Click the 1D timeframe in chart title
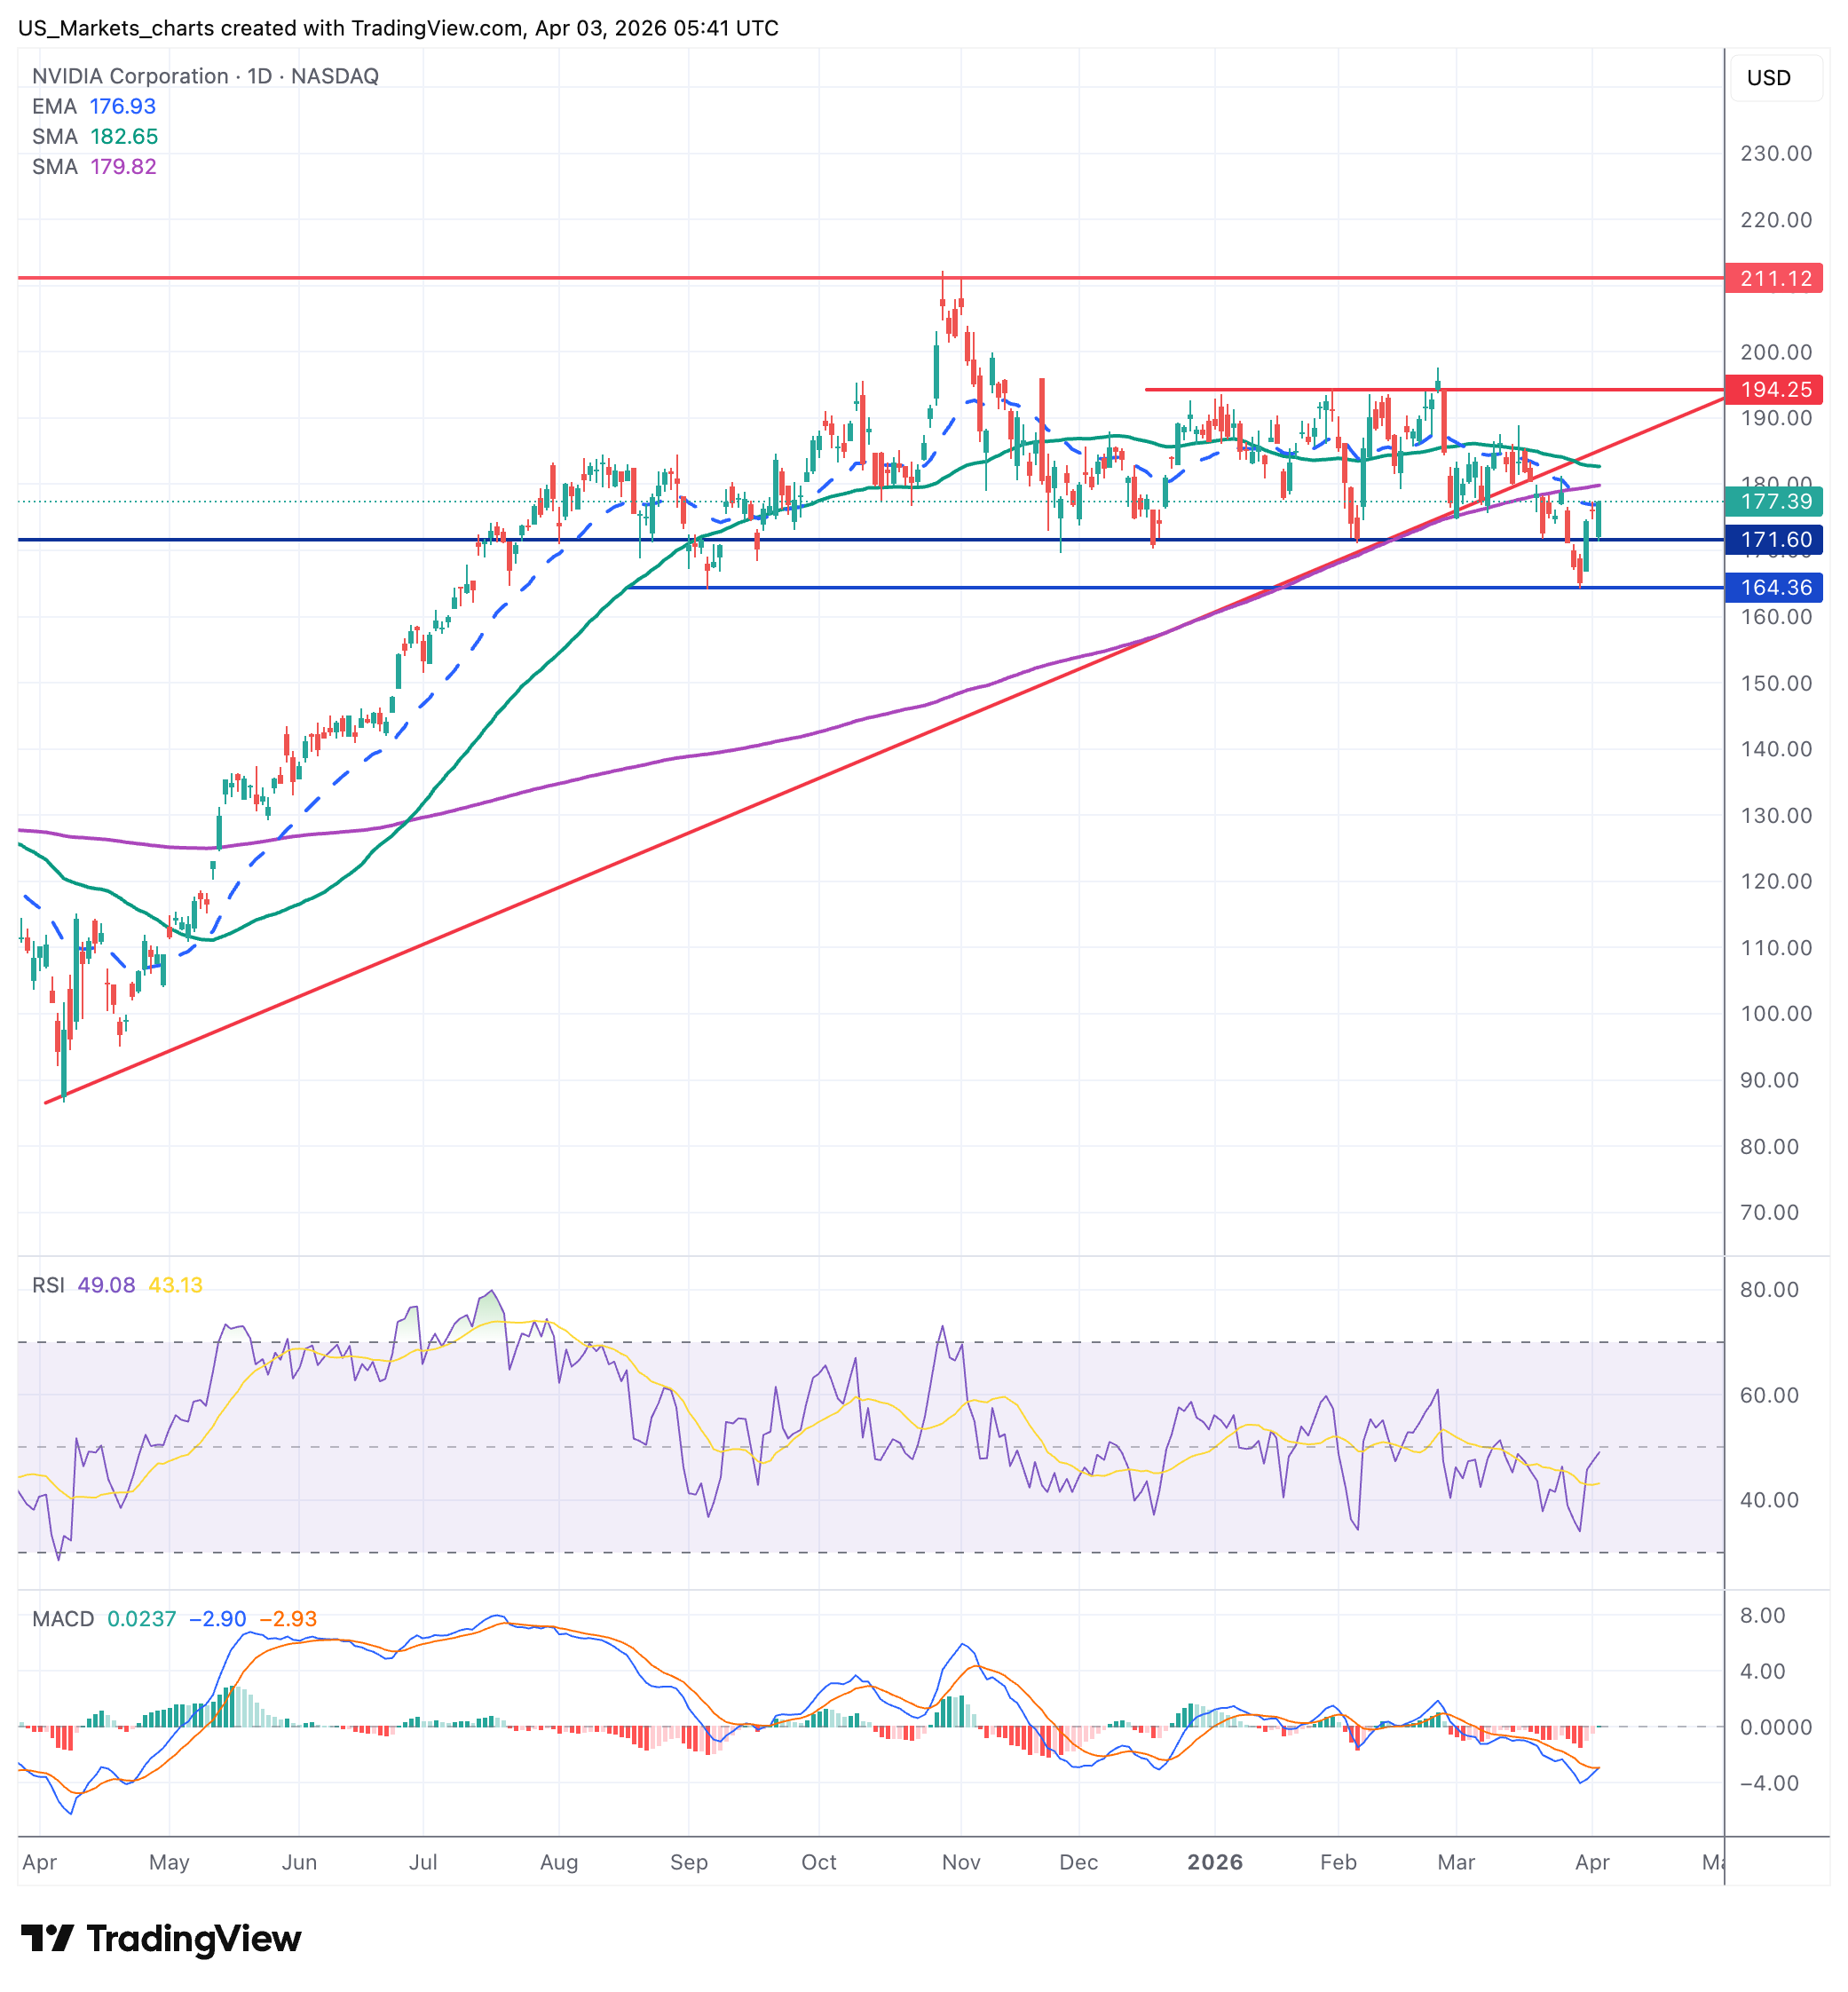This screenshot has height=1992, width=1848. (260, 76)
